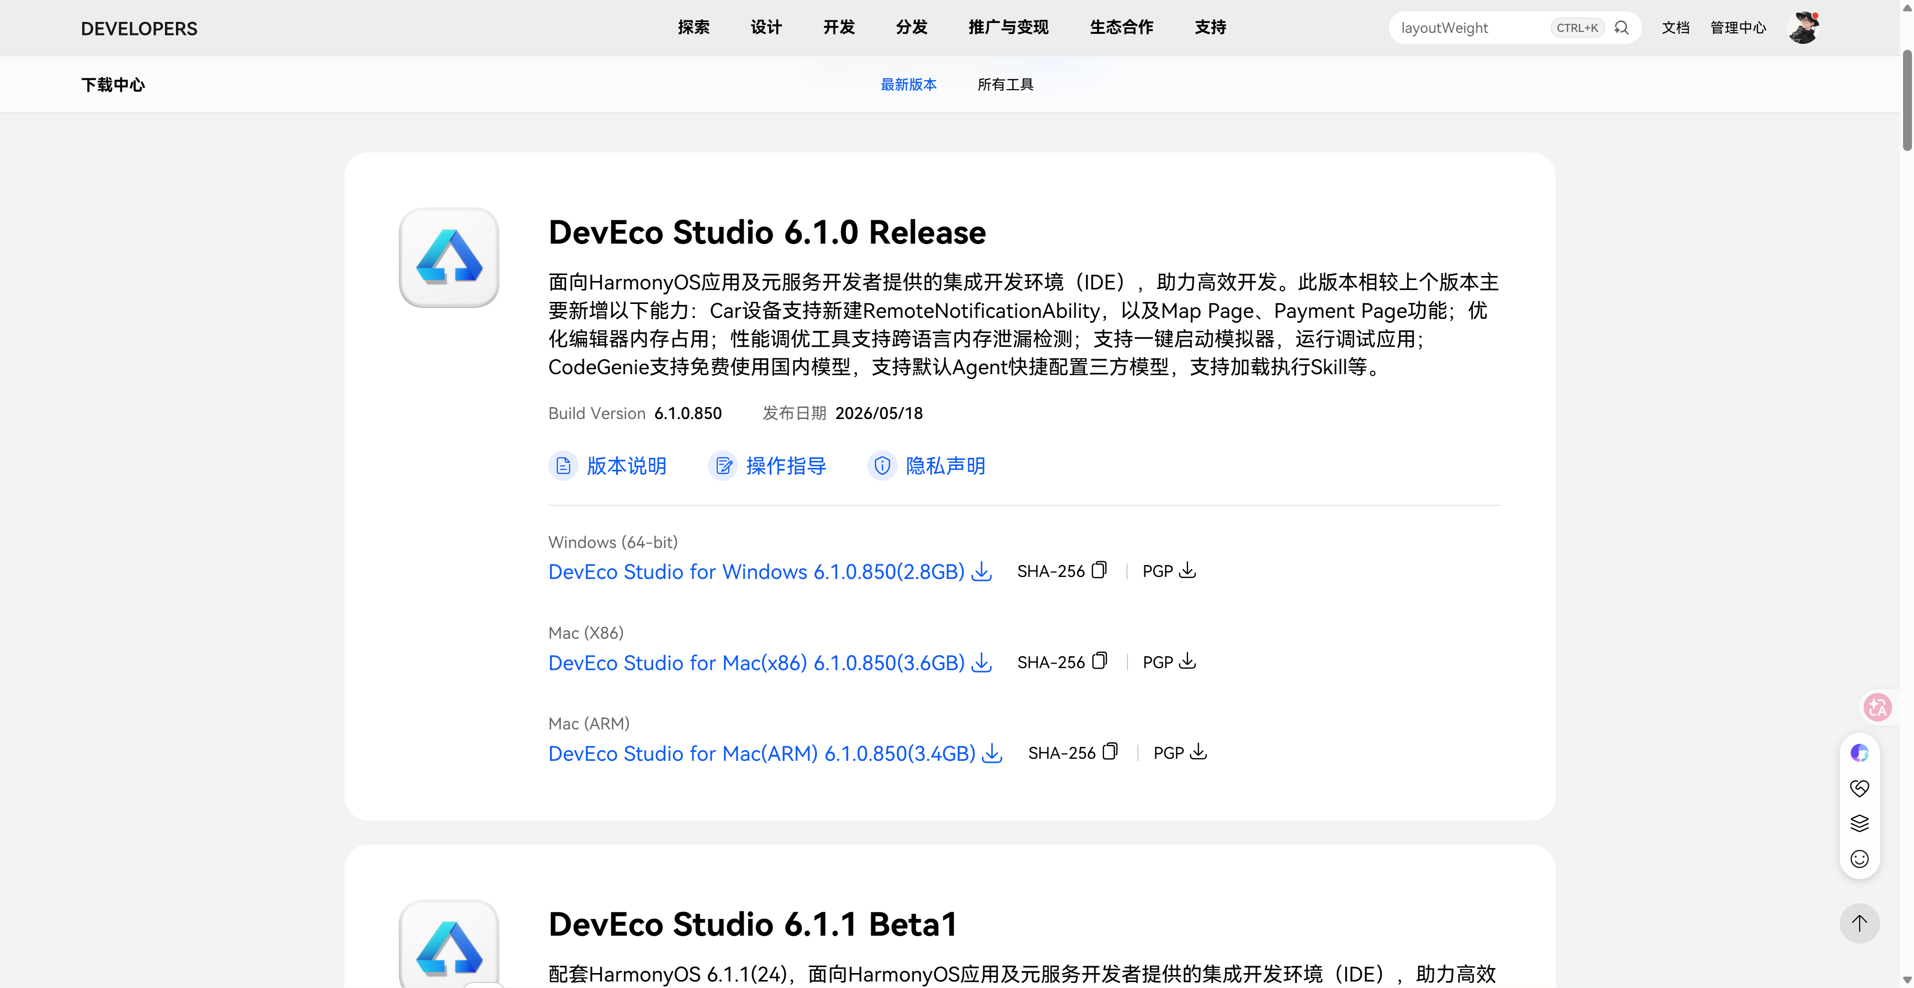Click the smiley face floating icon
The width and height of the screenshot is (1914, 988).
pos(1859,859)
